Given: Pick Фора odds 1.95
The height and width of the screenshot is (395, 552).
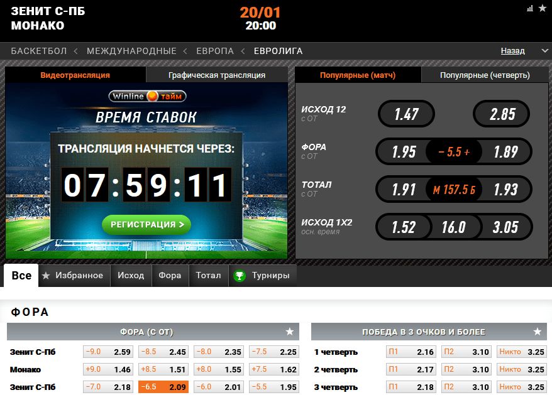Looking at the screenshot, I should coord(404,151).
